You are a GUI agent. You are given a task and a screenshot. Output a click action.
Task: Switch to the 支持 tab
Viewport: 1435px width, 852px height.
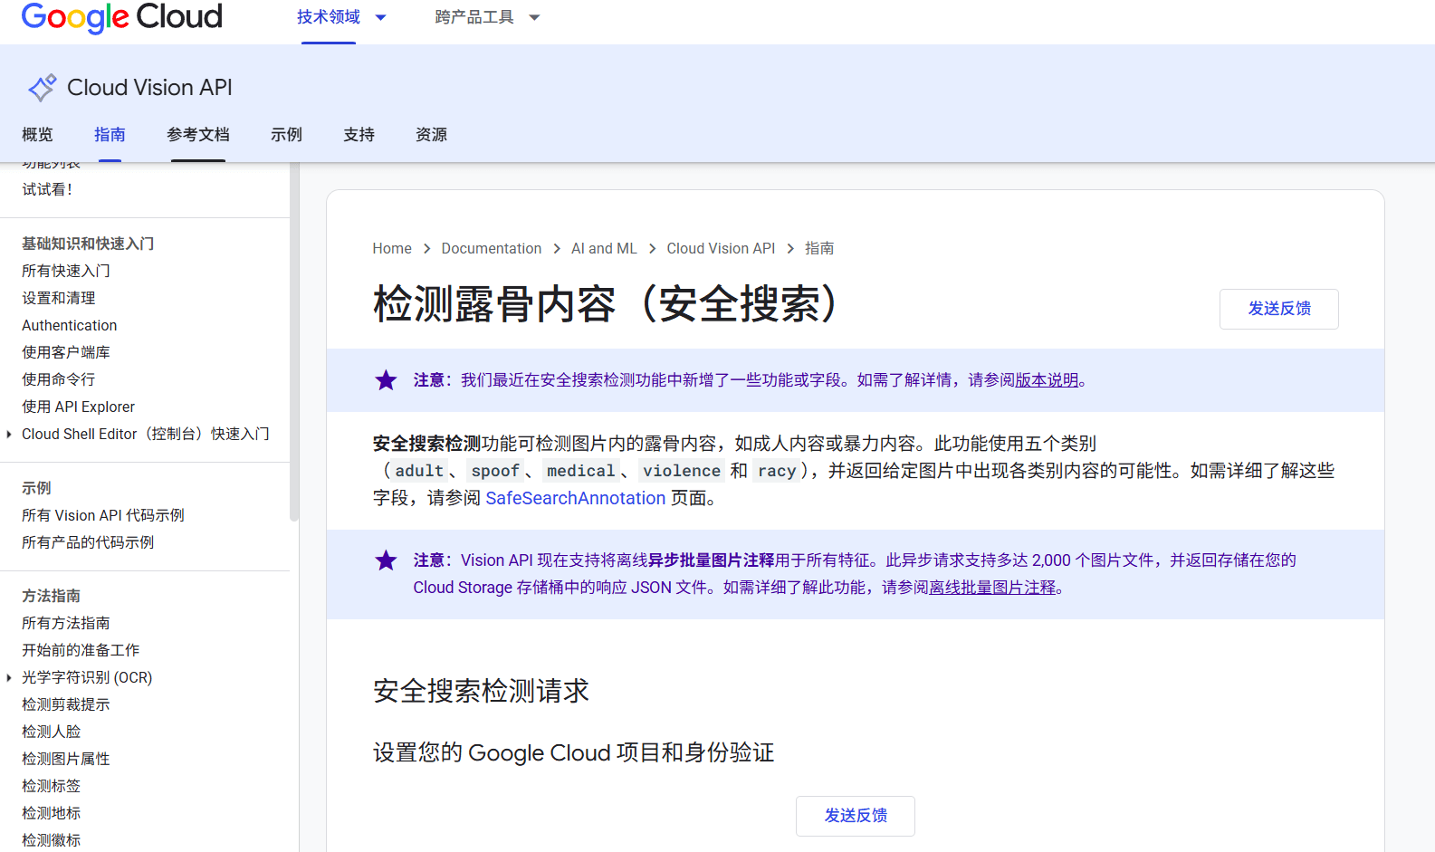pos(359,135)
